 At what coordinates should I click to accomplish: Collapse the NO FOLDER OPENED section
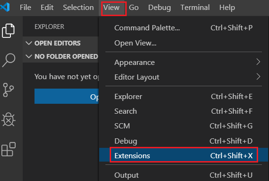tap(61, 56)
